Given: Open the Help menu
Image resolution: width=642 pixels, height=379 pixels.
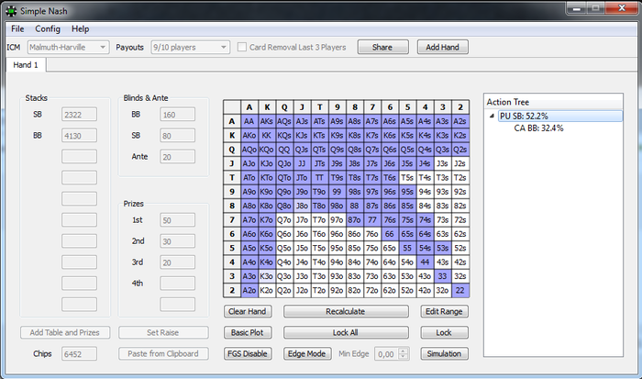Looking at the screenshot, I should coord(81,28).
